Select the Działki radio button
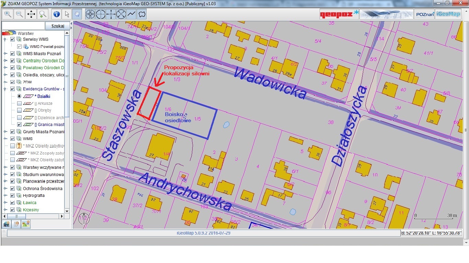The width and height of the screenshot is (469, 263). point(20,96)
